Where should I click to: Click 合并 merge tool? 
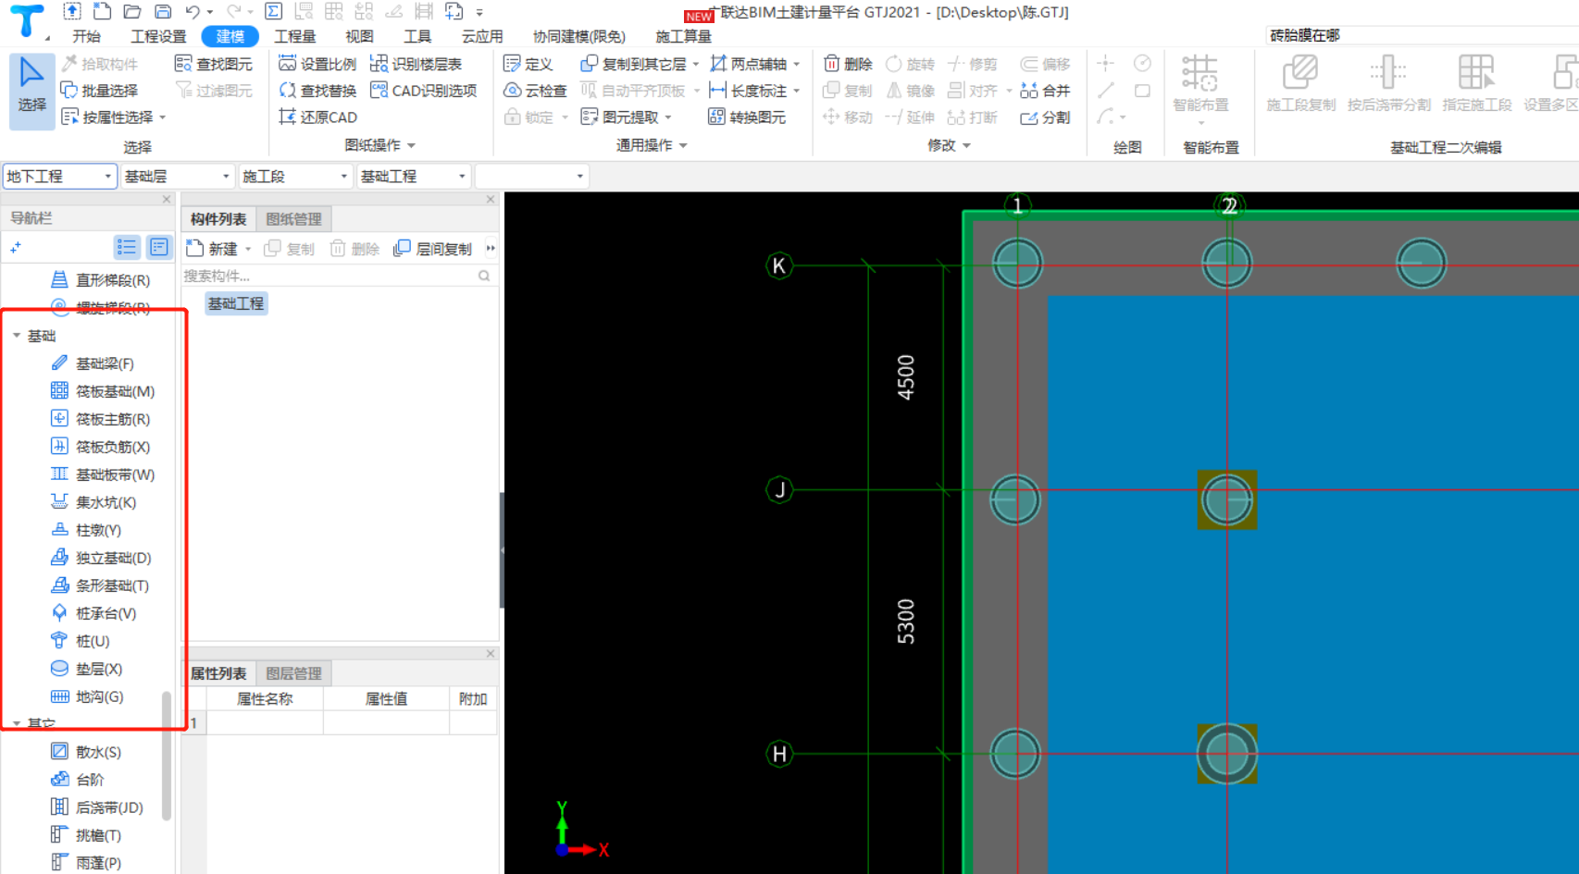[x=1045, y=91]
